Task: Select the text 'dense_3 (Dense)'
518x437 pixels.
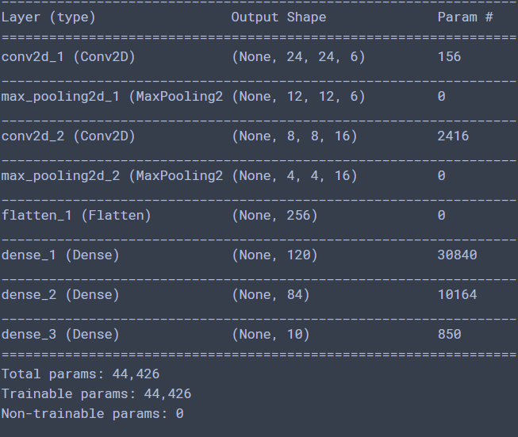Action: pos(60,334)
